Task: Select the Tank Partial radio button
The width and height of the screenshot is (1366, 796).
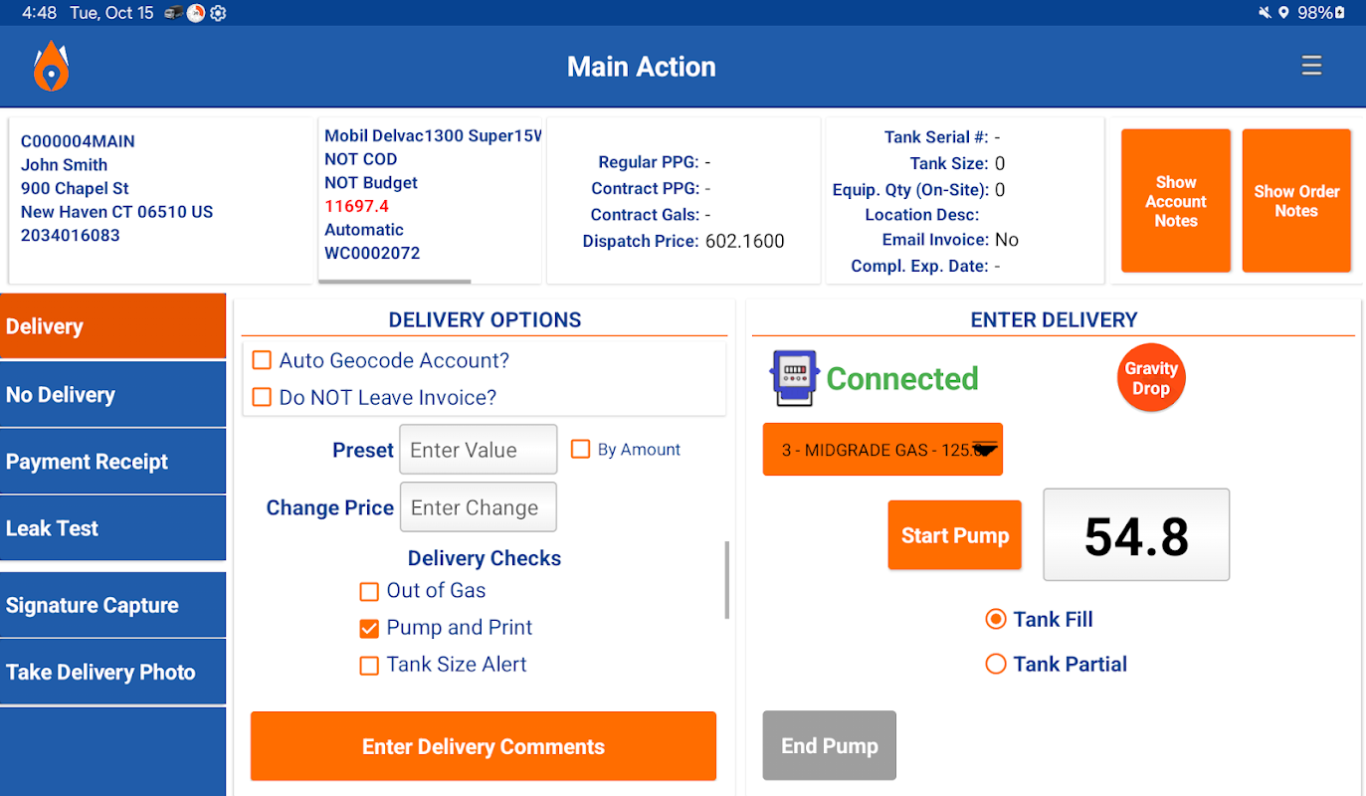Action: [x=995, y=664]
